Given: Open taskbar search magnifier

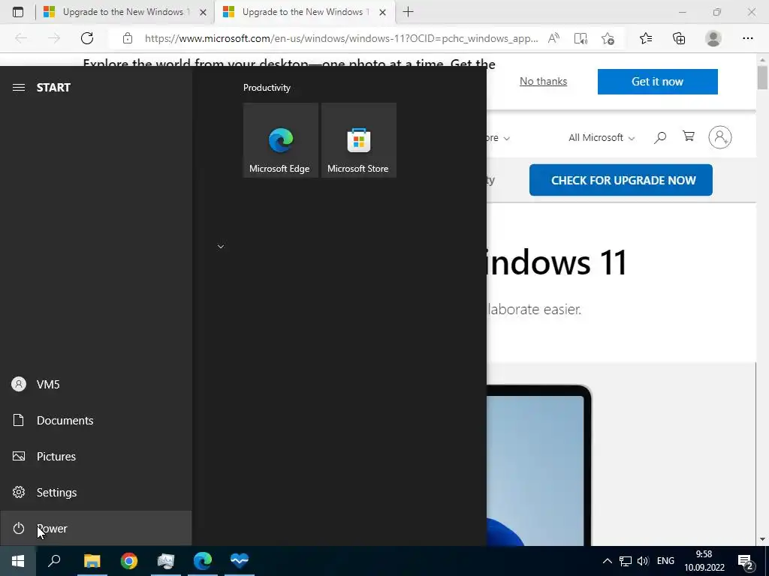Looking at the screenshot, I should pos(54,561).
